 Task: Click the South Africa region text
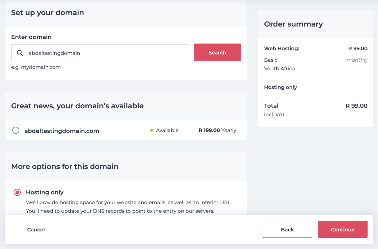(280, 69)
